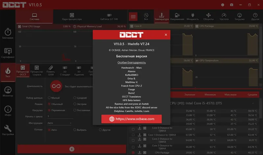Click Начать с цикла input field
This screenshot has height=155, width=263.
pos(60,116)
